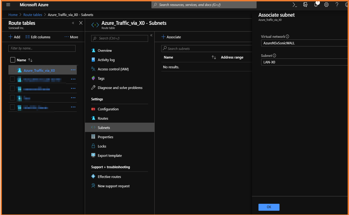Screen dimensions: 349x215
Task: Click Edit columns in Route tables
Action: (x=38, y=37)
